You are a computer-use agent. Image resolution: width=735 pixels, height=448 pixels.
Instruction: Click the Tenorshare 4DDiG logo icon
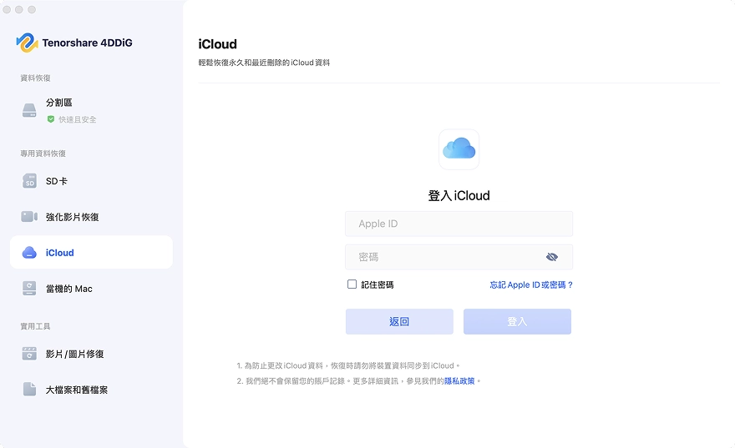28,43
